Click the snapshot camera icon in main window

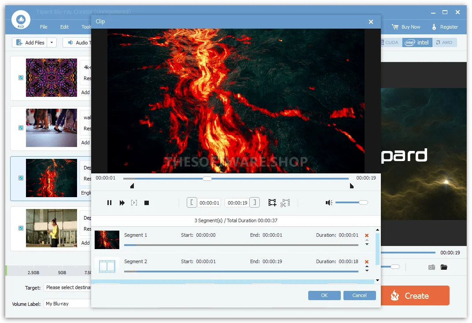[431, 267]
